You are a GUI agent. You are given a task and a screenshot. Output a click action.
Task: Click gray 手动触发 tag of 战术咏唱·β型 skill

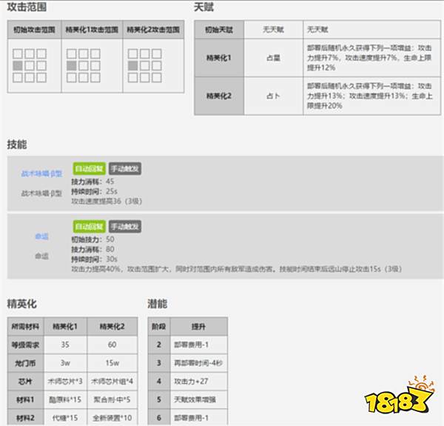click(x=125, y=168)
